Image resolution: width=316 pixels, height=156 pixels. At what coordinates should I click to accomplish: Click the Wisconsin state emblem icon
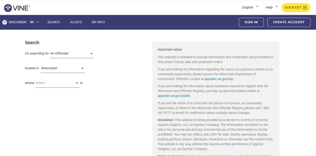(x=5, y=22)
